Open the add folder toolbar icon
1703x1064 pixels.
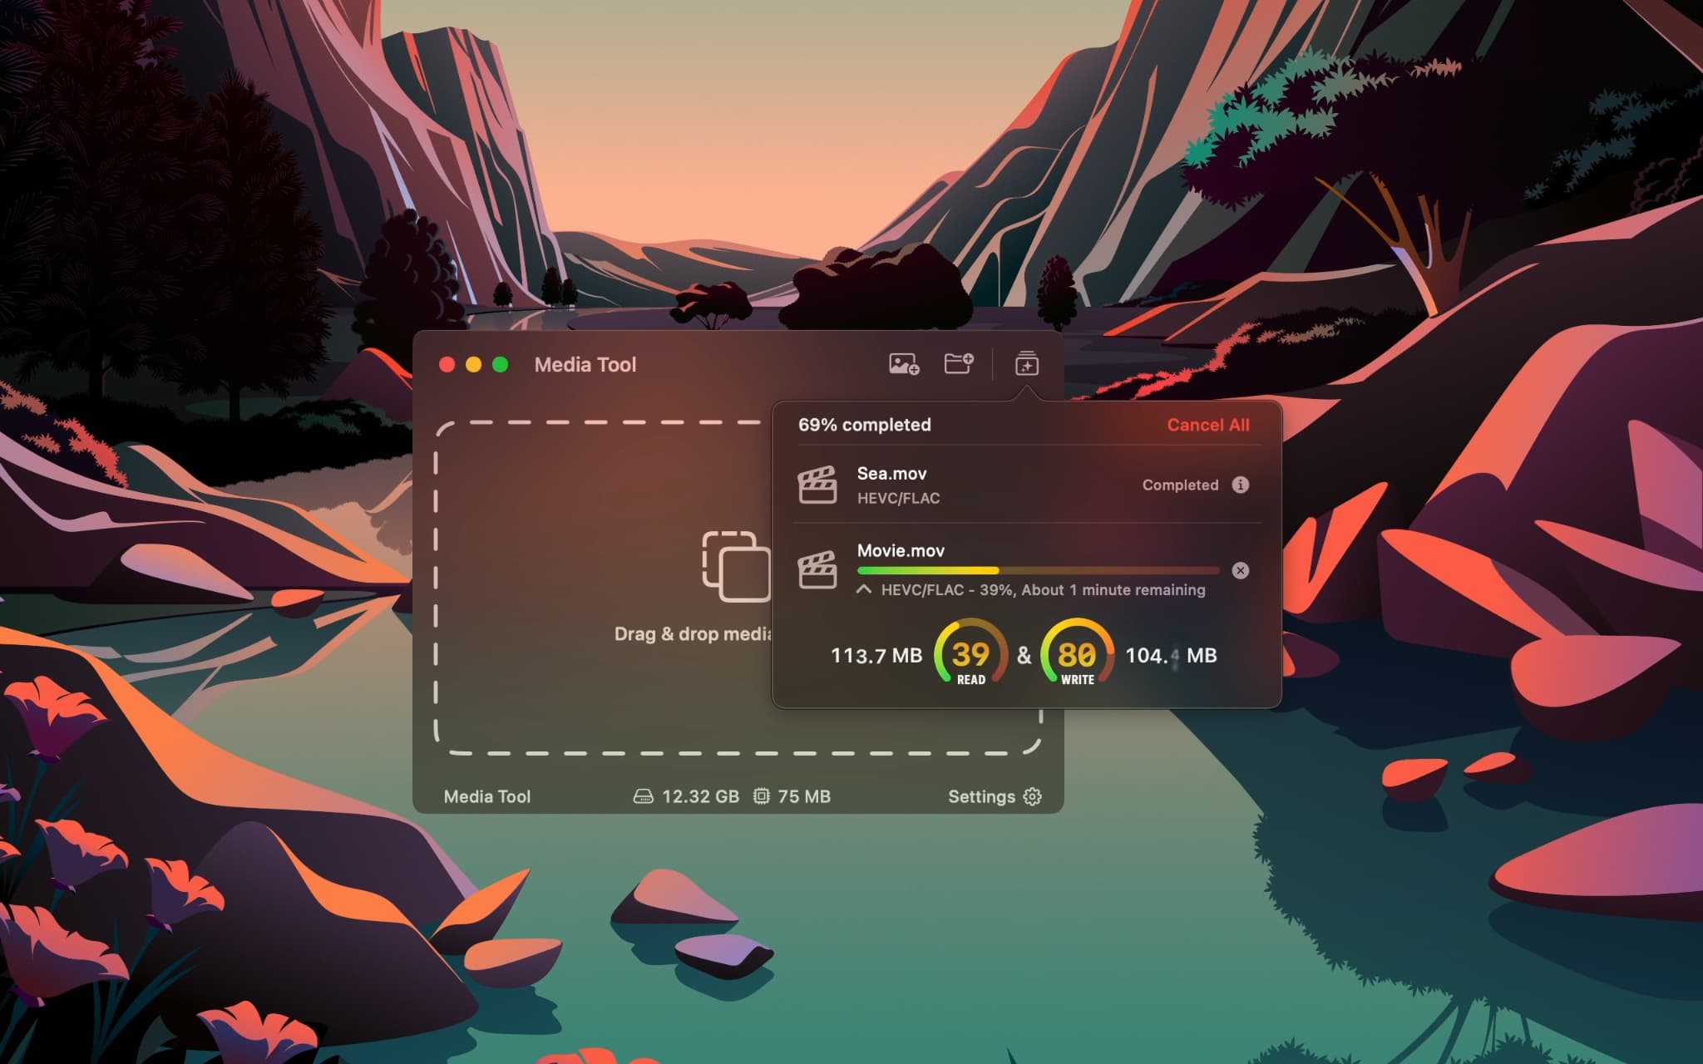point(958,364)
